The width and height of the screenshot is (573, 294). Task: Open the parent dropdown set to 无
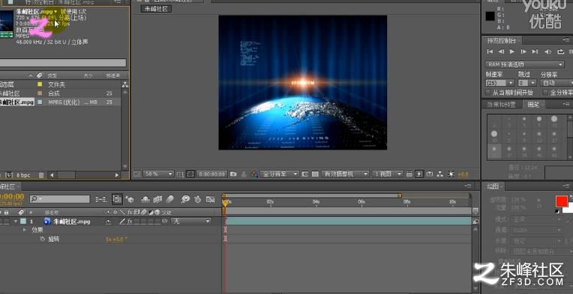191,221
